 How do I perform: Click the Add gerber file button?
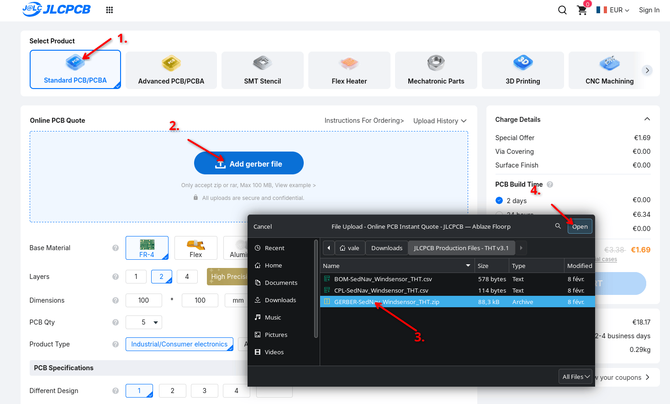coord(249,163)
